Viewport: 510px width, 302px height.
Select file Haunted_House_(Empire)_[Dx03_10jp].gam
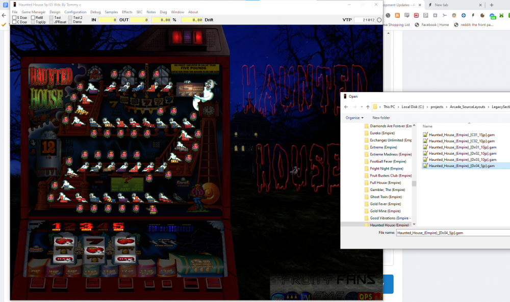460,159
